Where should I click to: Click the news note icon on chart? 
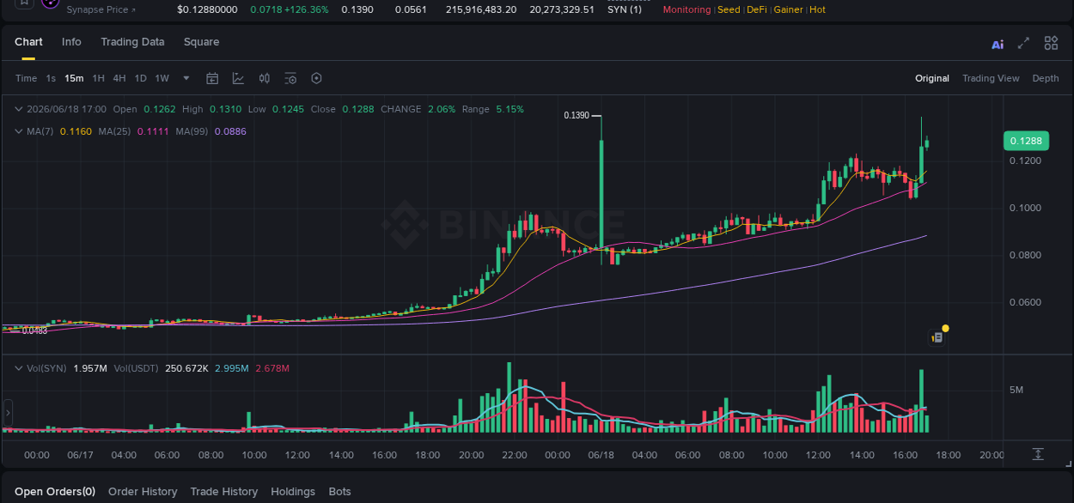(937, 337)
